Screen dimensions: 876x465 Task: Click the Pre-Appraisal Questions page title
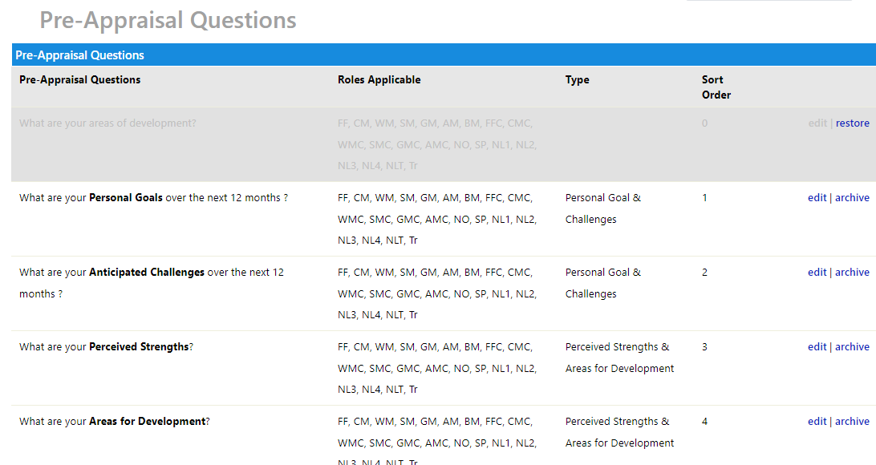(168, 21)
